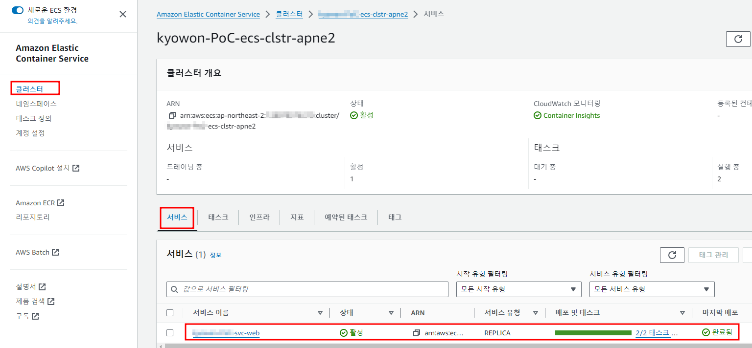Switch to the Metrics tab
752x348 pixels.
click(x=297, y=217)
